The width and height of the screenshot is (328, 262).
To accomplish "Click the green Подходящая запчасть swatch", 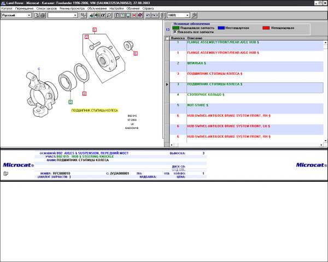I will pyautogui.click(x=175, y=28).
